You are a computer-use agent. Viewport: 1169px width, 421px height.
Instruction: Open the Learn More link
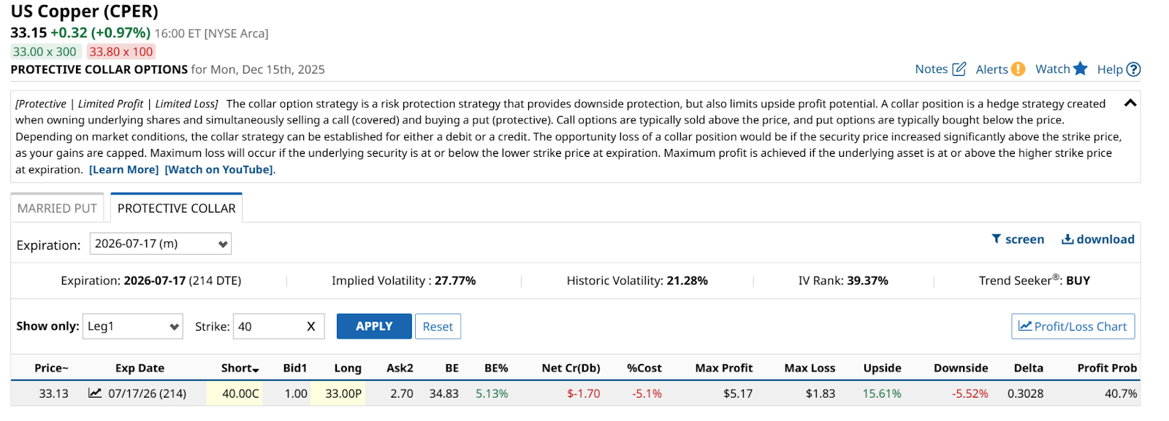pos(123,170)
